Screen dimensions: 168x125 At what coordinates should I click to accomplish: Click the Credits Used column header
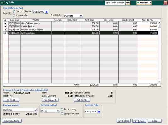click(x=128, y=20)
